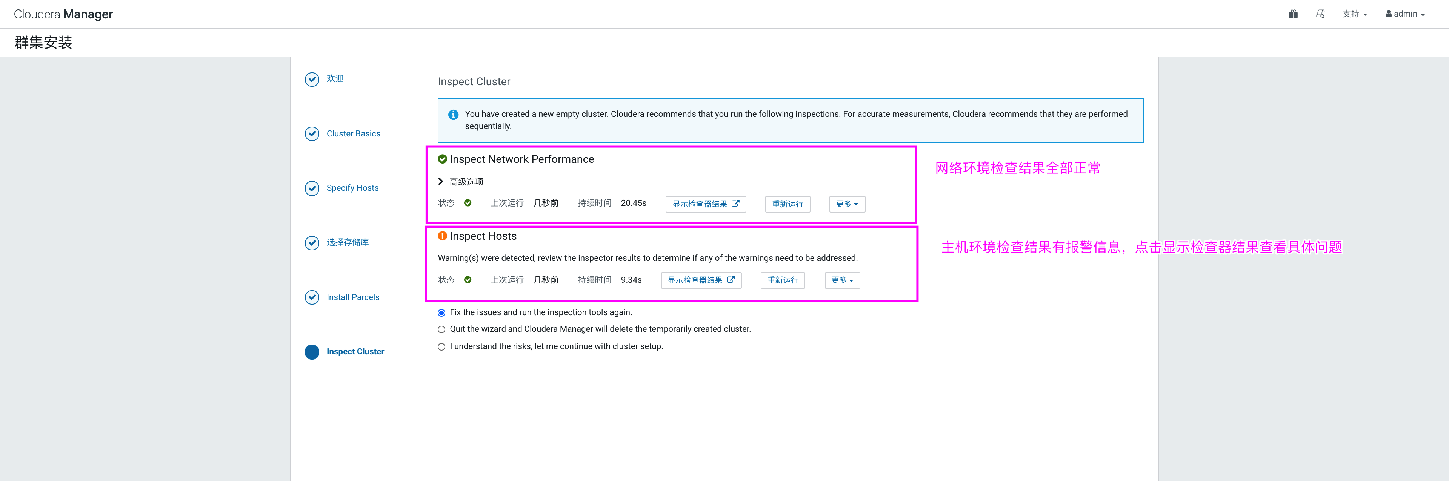Click the Cloudera Manager logo
The height and width of the screenshot is (481, 1449).
click(x=63, y=14)
